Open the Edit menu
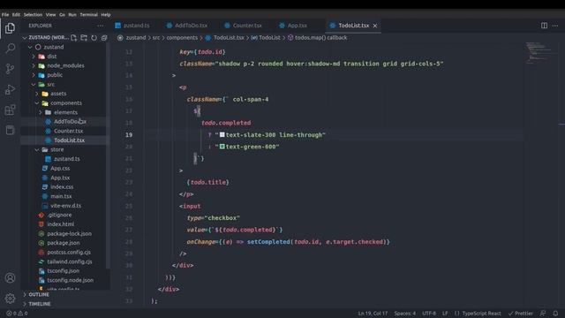This screenshot has height=318, width=565. coord(16,15)
